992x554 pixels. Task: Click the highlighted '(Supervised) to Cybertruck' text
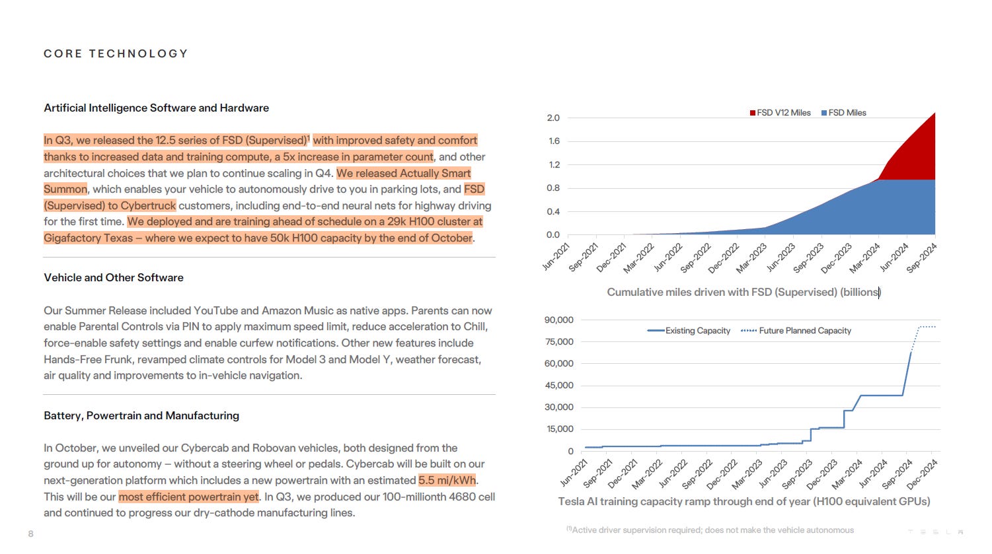(x=110, y=205)
